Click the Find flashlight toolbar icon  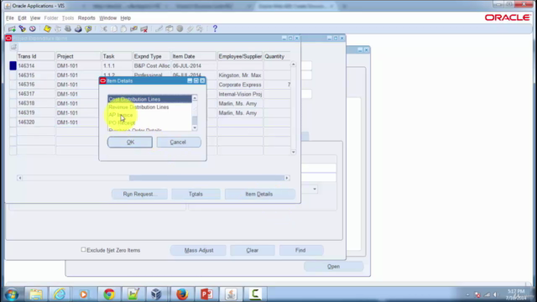click(23, 29)
